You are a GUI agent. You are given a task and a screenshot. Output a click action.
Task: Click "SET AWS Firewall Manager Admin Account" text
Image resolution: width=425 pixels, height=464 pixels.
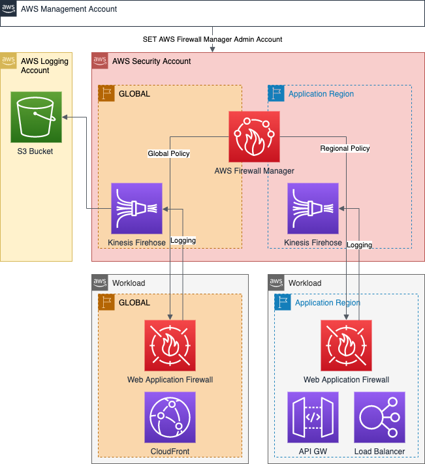212,39
